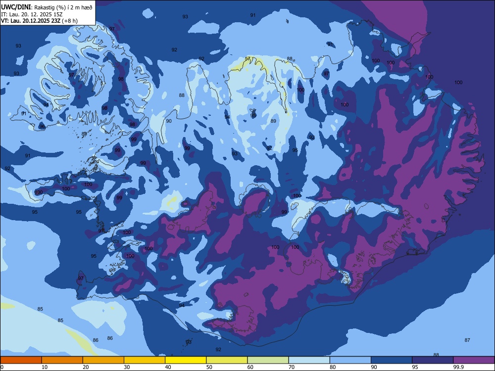
Task: Click the '10' label on the legend scale
Action: point(45,367)
